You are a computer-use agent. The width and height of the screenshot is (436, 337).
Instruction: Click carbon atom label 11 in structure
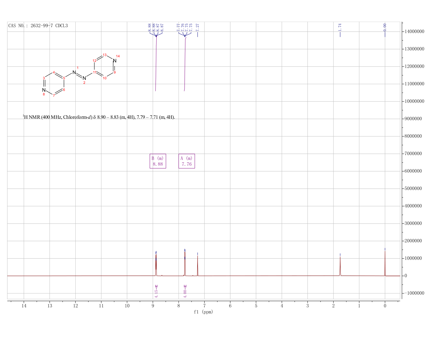point(95,72)
